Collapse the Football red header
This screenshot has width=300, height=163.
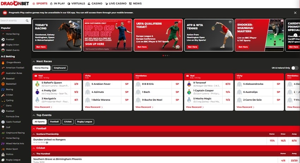34,128
